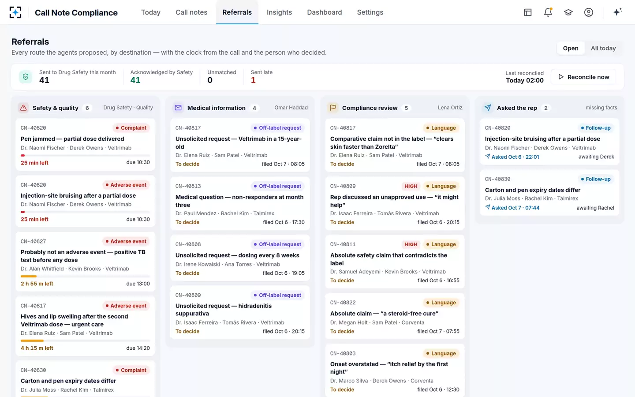Screen dimensions: 635x397
Task: Open non-responders at month three question
Action: click(x=240, y=204)
